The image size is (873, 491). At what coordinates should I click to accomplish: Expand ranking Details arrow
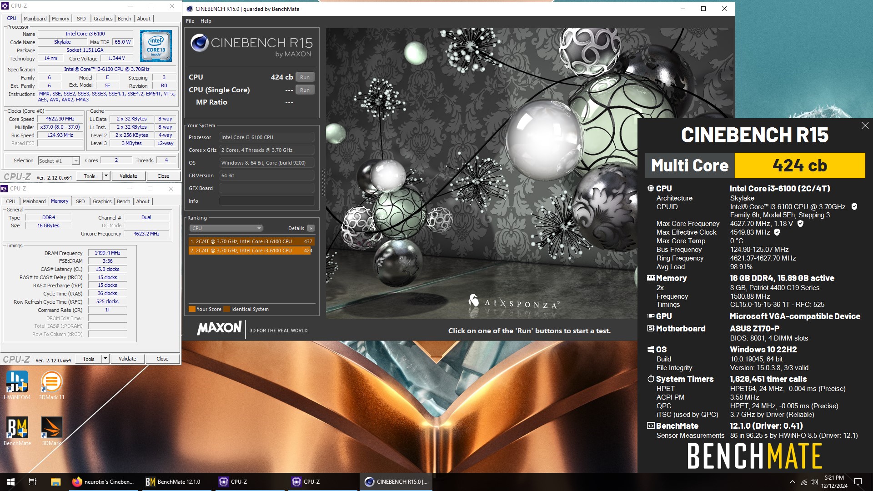pos(311,228)
